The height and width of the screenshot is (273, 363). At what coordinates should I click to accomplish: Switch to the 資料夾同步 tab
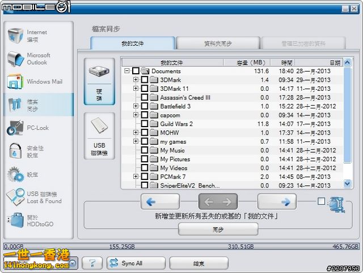pyautogui.click(x=218, y=44)
